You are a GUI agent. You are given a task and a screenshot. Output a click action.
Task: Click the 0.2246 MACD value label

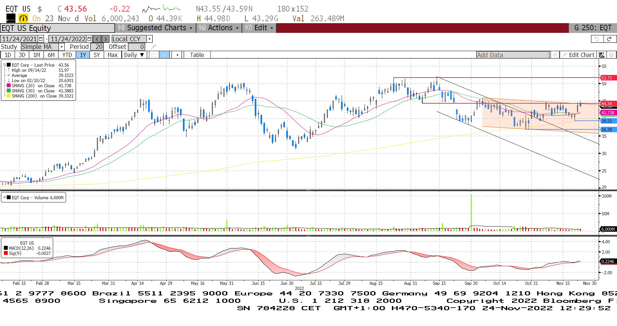[608, 261]
